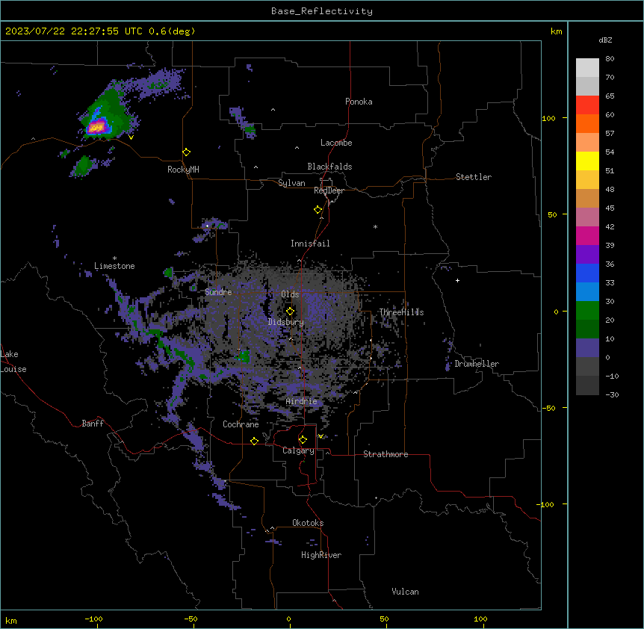Select the white 80 dBZ legend swatch

click(587, 67)
